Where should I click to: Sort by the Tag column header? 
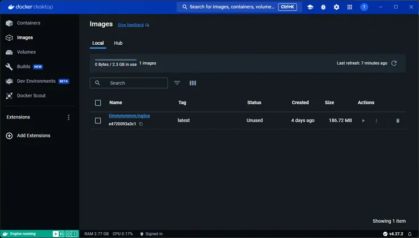tap(182, 103)
